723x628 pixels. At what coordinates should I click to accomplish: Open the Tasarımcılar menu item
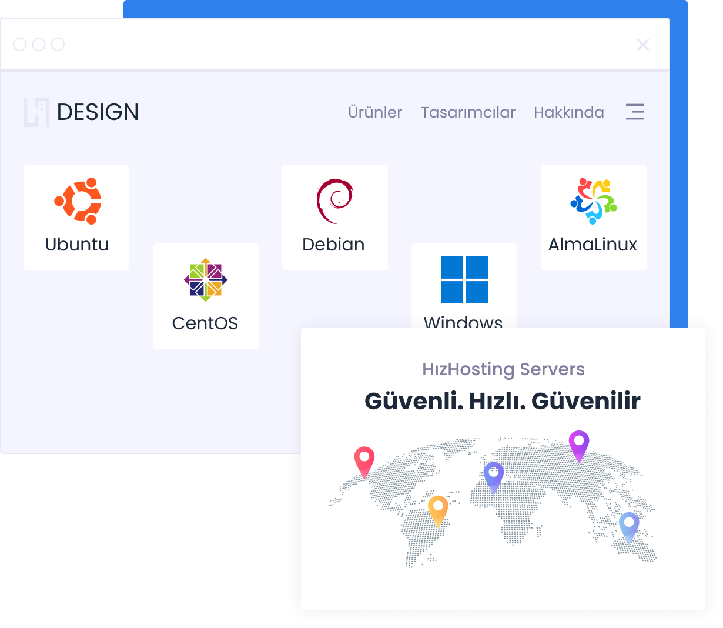[x=468, y=112]
